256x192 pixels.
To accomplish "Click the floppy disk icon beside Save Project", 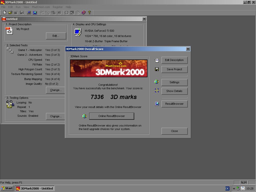I will 157,69.
